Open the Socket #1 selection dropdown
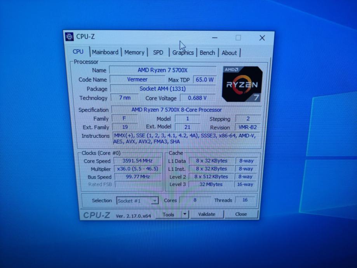 click(x=137, y=200)
